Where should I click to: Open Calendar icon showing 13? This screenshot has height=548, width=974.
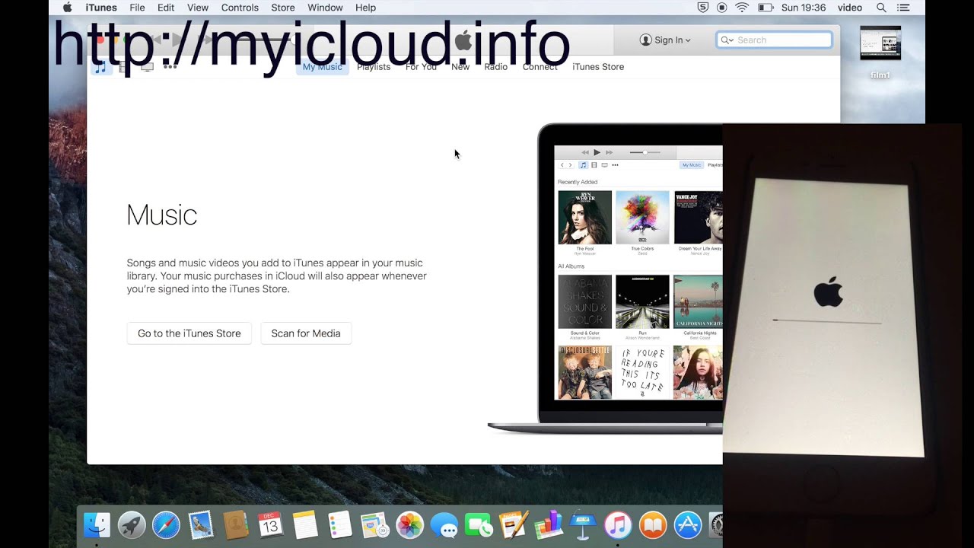pos(270,525)
